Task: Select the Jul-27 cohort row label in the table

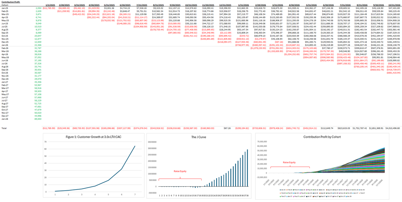Action: coord(5,100)
